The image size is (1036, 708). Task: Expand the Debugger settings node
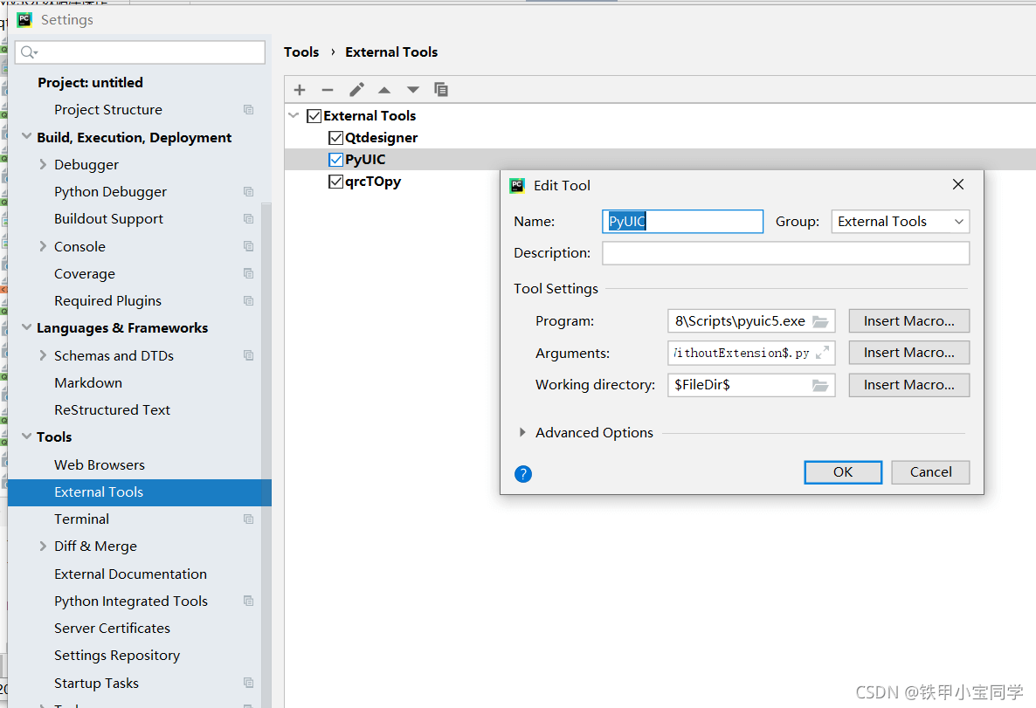pyautogui.click(x=43, y=164)
